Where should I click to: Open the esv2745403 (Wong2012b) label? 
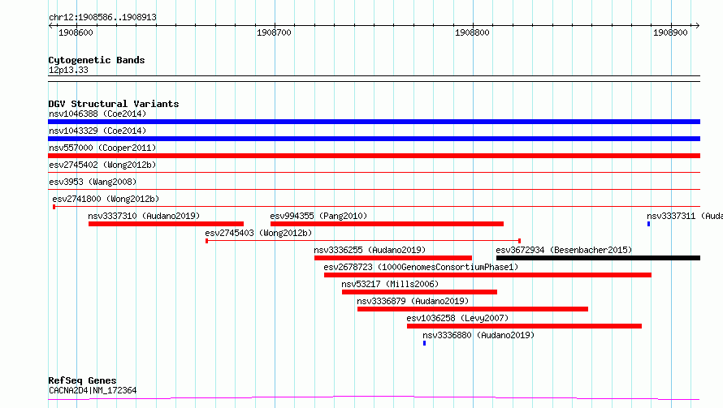click(258, 233)
